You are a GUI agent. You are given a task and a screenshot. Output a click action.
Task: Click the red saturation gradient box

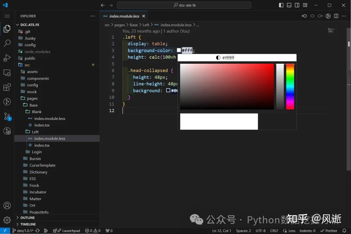tap(227, 87)
